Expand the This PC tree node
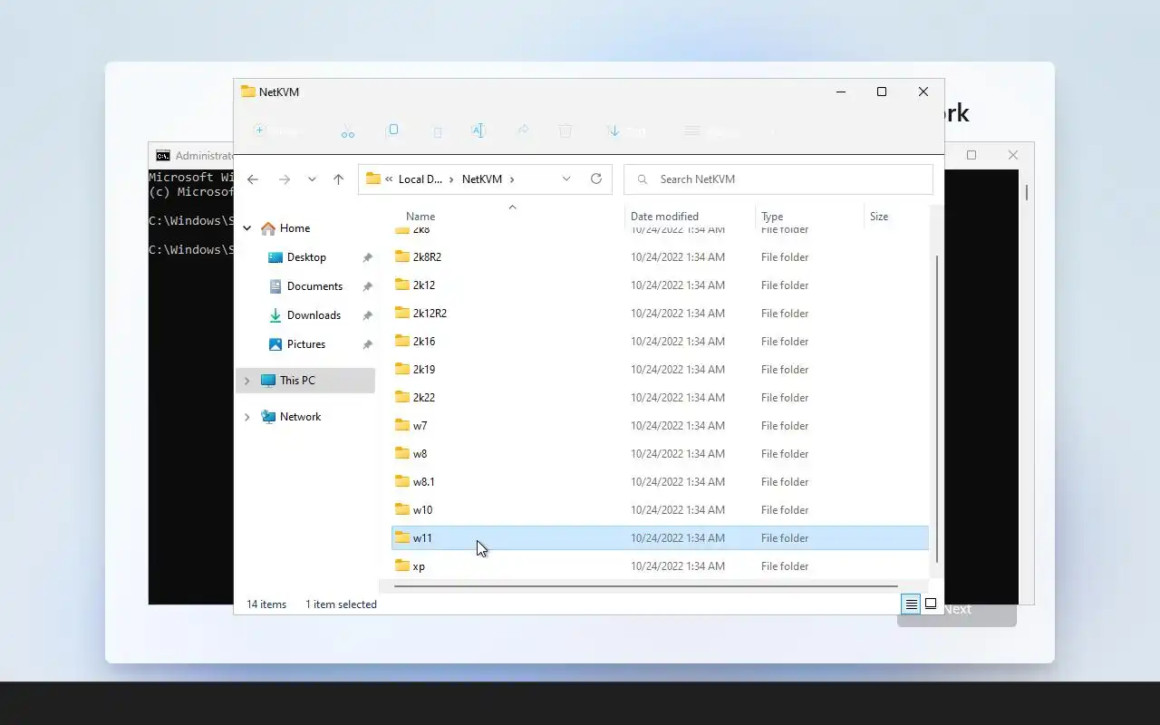This screenshot has width=1160, height=725. [x=246, y=381]
